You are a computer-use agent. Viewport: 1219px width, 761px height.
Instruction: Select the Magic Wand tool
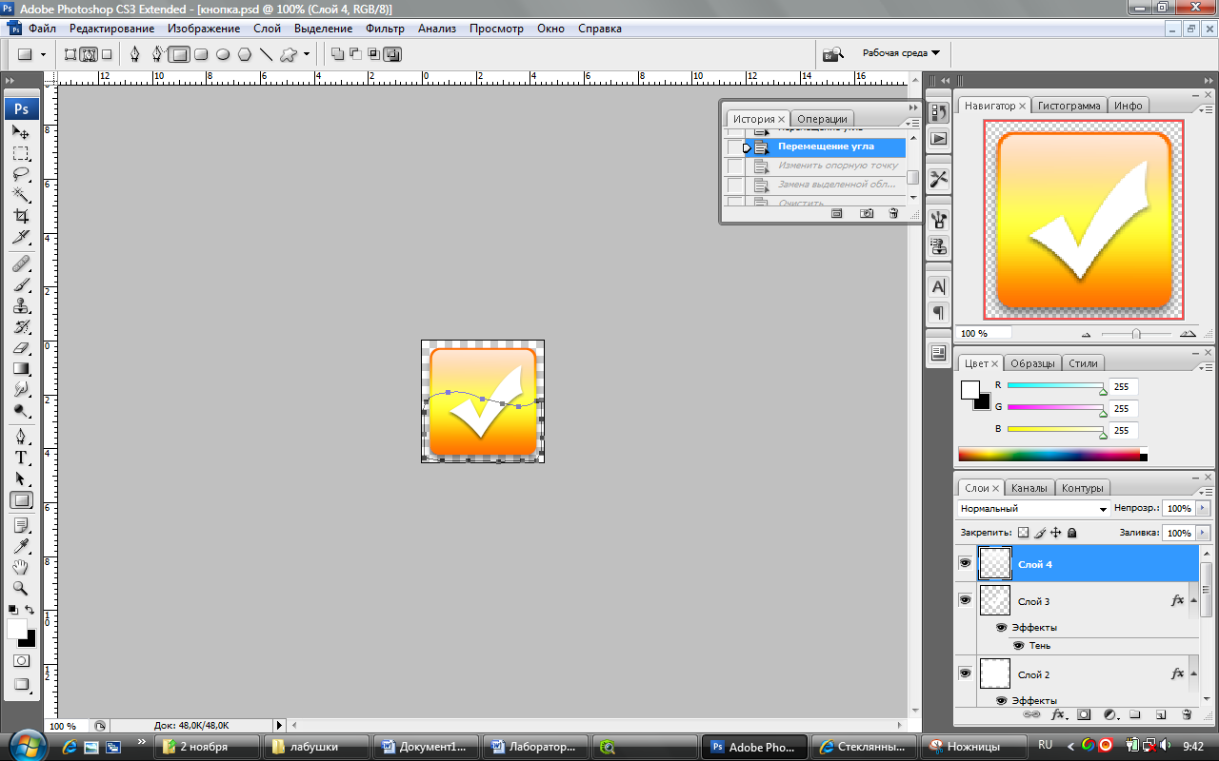coord(21,196)
